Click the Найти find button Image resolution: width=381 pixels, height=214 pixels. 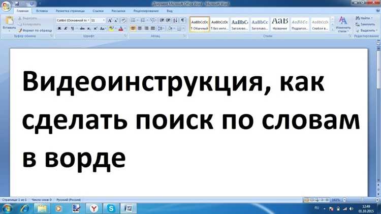coord(364,18)
